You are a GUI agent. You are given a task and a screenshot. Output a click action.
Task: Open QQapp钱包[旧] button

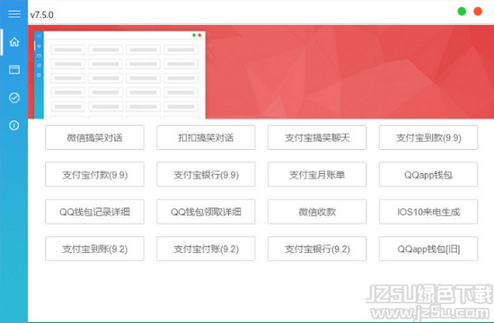[x=428, y=249]
